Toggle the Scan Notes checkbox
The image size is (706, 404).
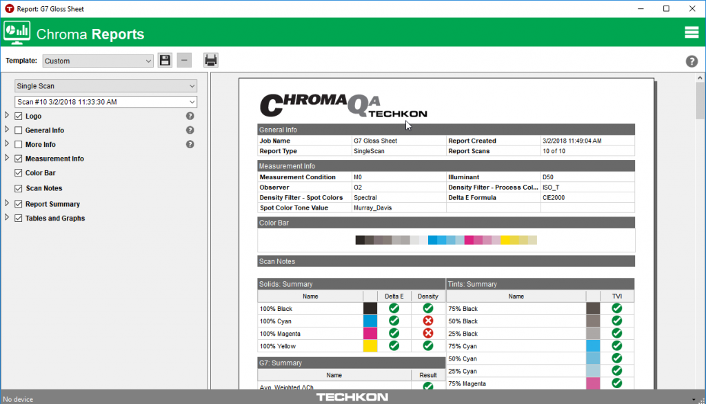(x=19, y=188)
